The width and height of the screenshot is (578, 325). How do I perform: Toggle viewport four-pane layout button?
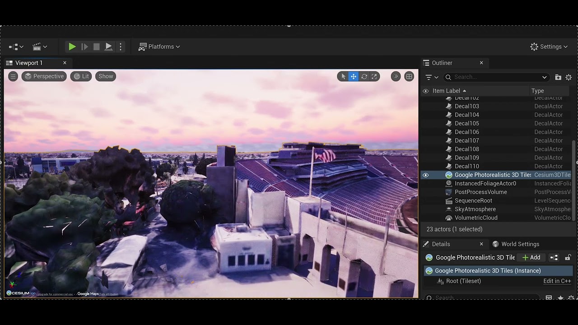point(409,76)
